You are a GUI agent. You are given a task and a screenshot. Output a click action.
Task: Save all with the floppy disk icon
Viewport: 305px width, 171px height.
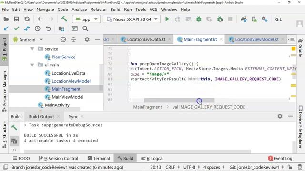pos(17,19)
